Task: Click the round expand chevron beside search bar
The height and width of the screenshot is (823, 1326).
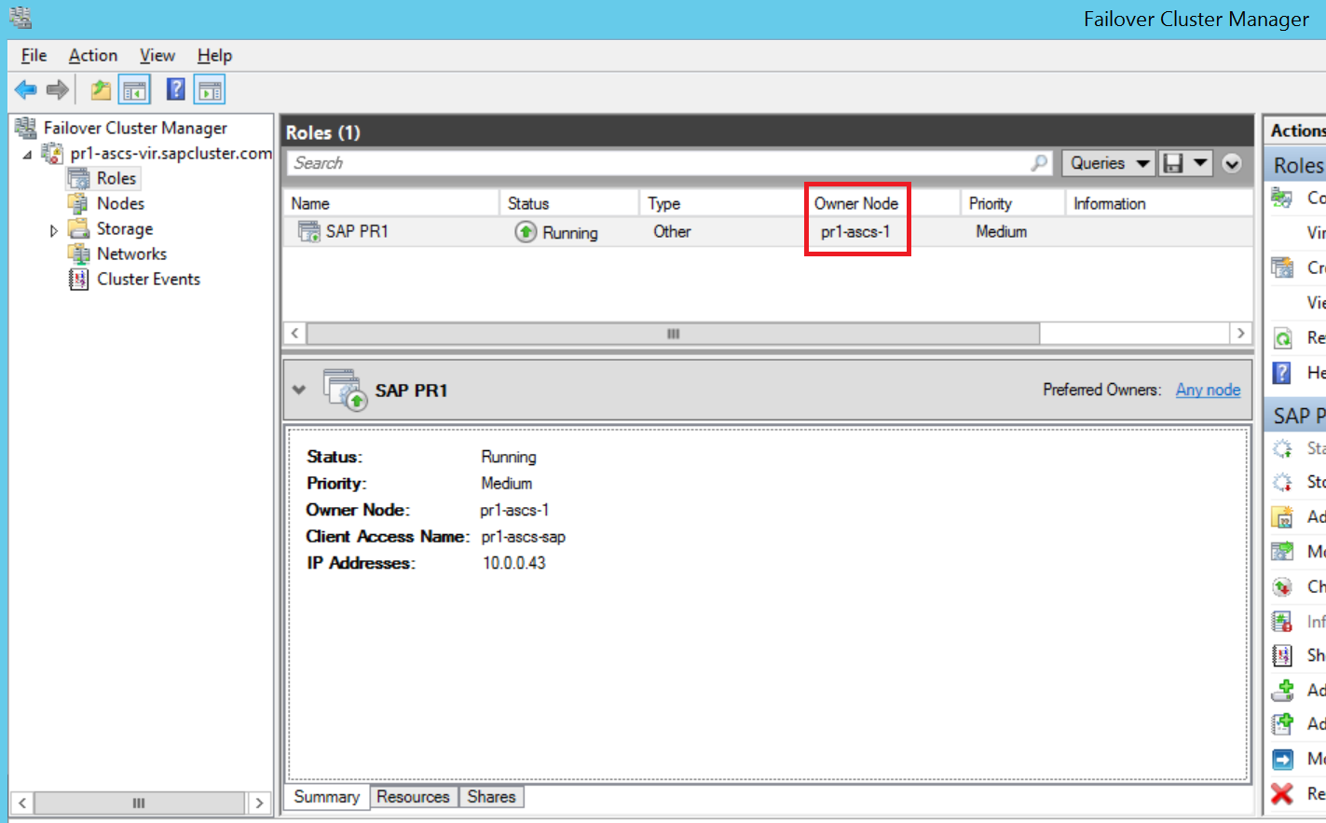Action: pyautogui.click(x=1232, y=164)
